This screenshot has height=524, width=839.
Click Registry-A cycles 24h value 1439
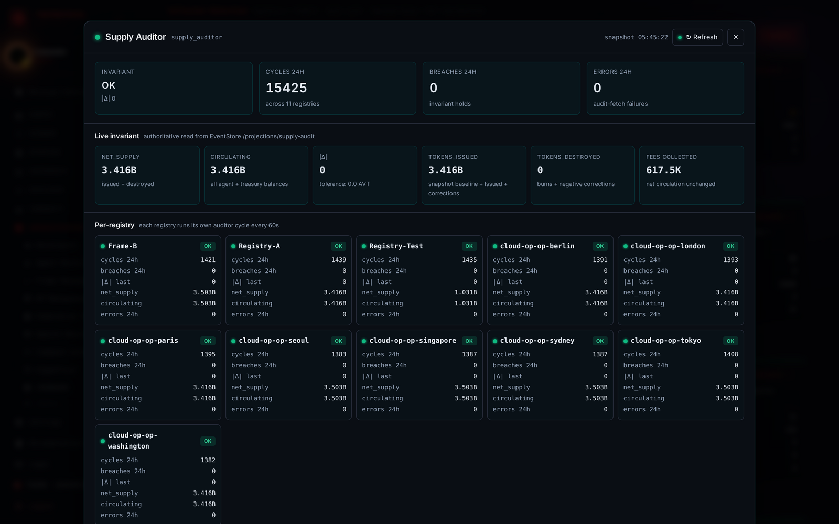tap(339, 260)
